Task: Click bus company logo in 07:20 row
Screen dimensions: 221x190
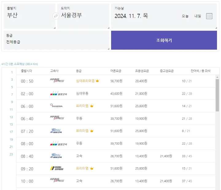Action: pyautogui.click(x=56, y=131)
